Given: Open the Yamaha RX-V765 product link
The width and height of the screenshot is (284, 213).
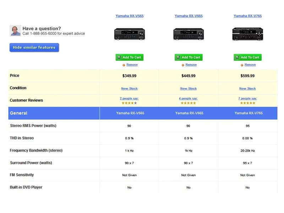Looking at the screenshot, I should pyautogui.click(x=247, y=16).
